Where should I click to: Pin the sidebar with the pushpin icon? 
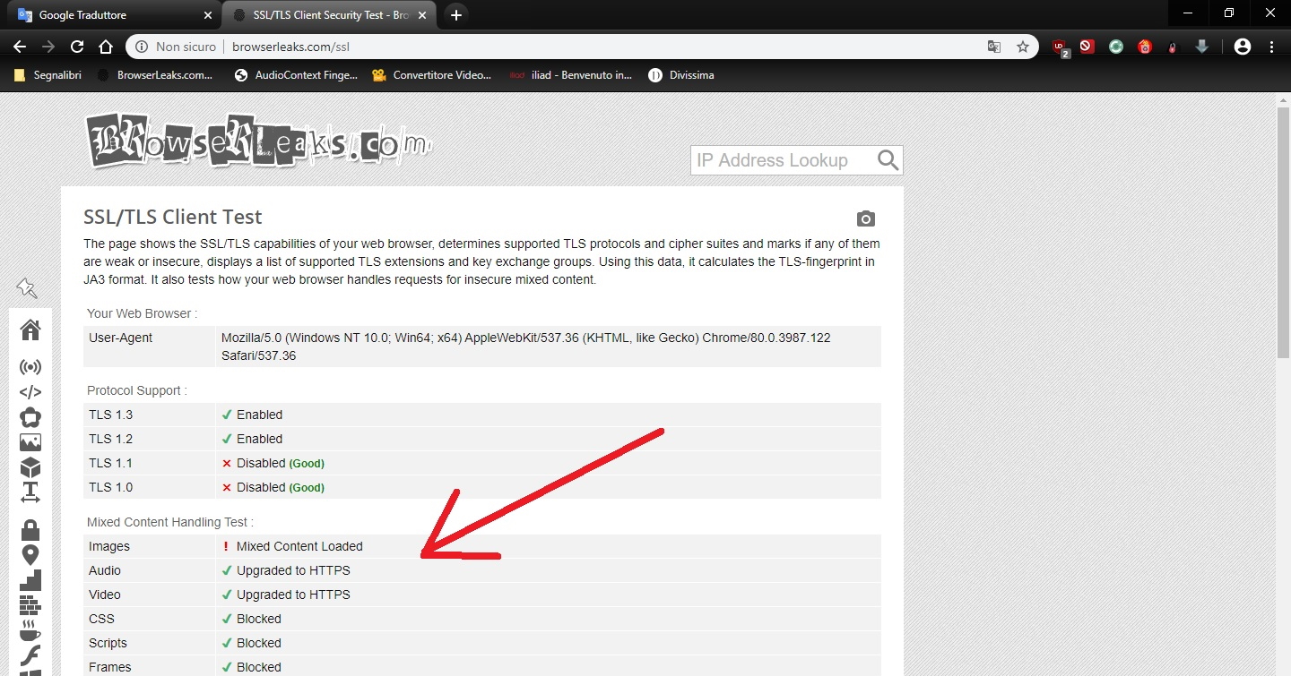tap(26, 287)
